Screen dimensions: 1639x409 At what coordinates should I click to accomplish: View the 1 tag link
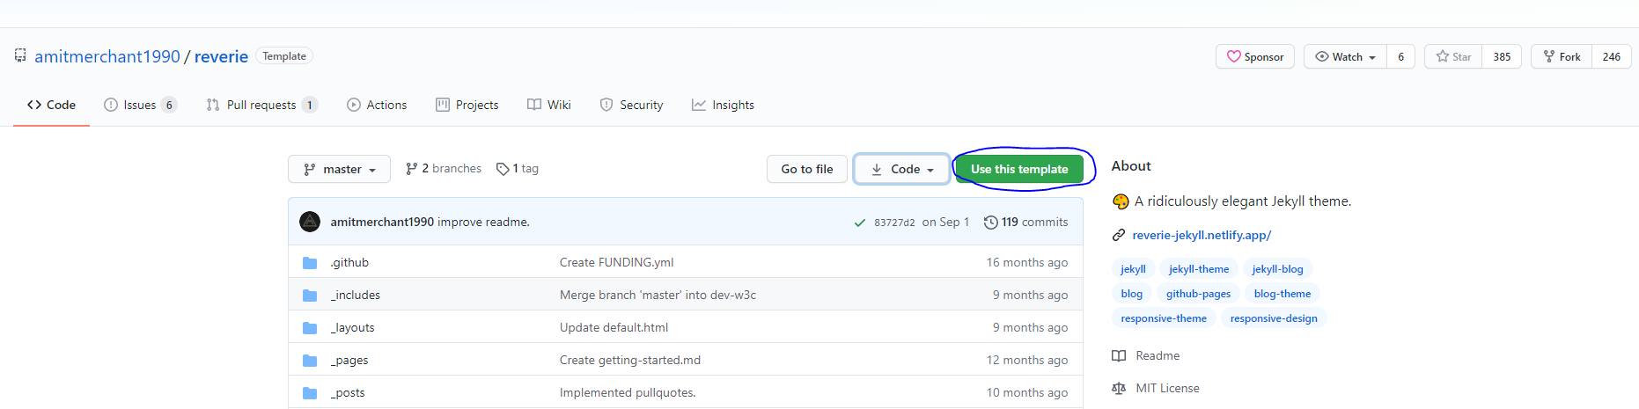click(x=518, y=168)
